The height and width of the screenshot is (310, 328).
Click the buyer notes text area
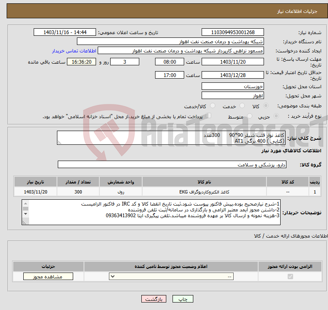pos(151,212)
